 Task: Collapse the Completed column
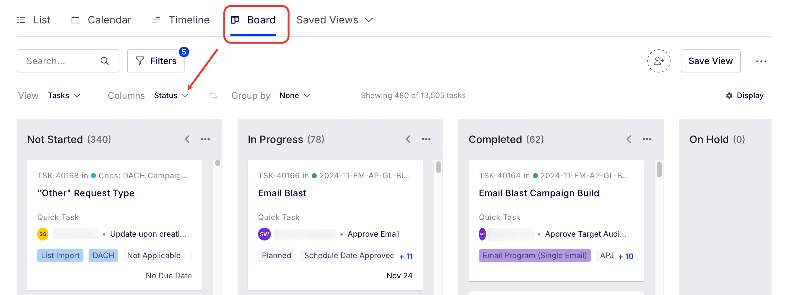coord(629,139)
